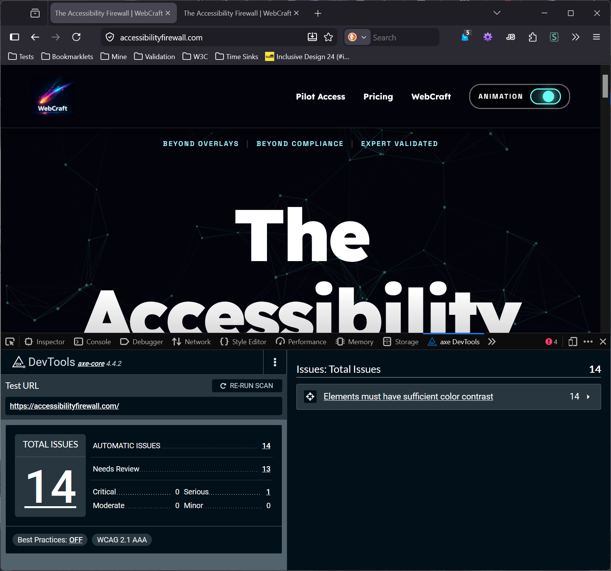The height and width of the screenshot is (571, 611).
Task: Show Serious issues count 1
Action: [x=268, y=492]
